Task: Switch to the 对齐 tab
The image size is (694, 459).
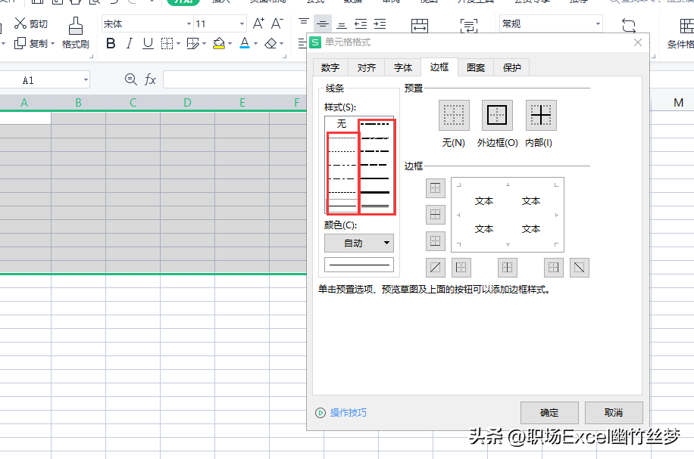Action: 367,67
